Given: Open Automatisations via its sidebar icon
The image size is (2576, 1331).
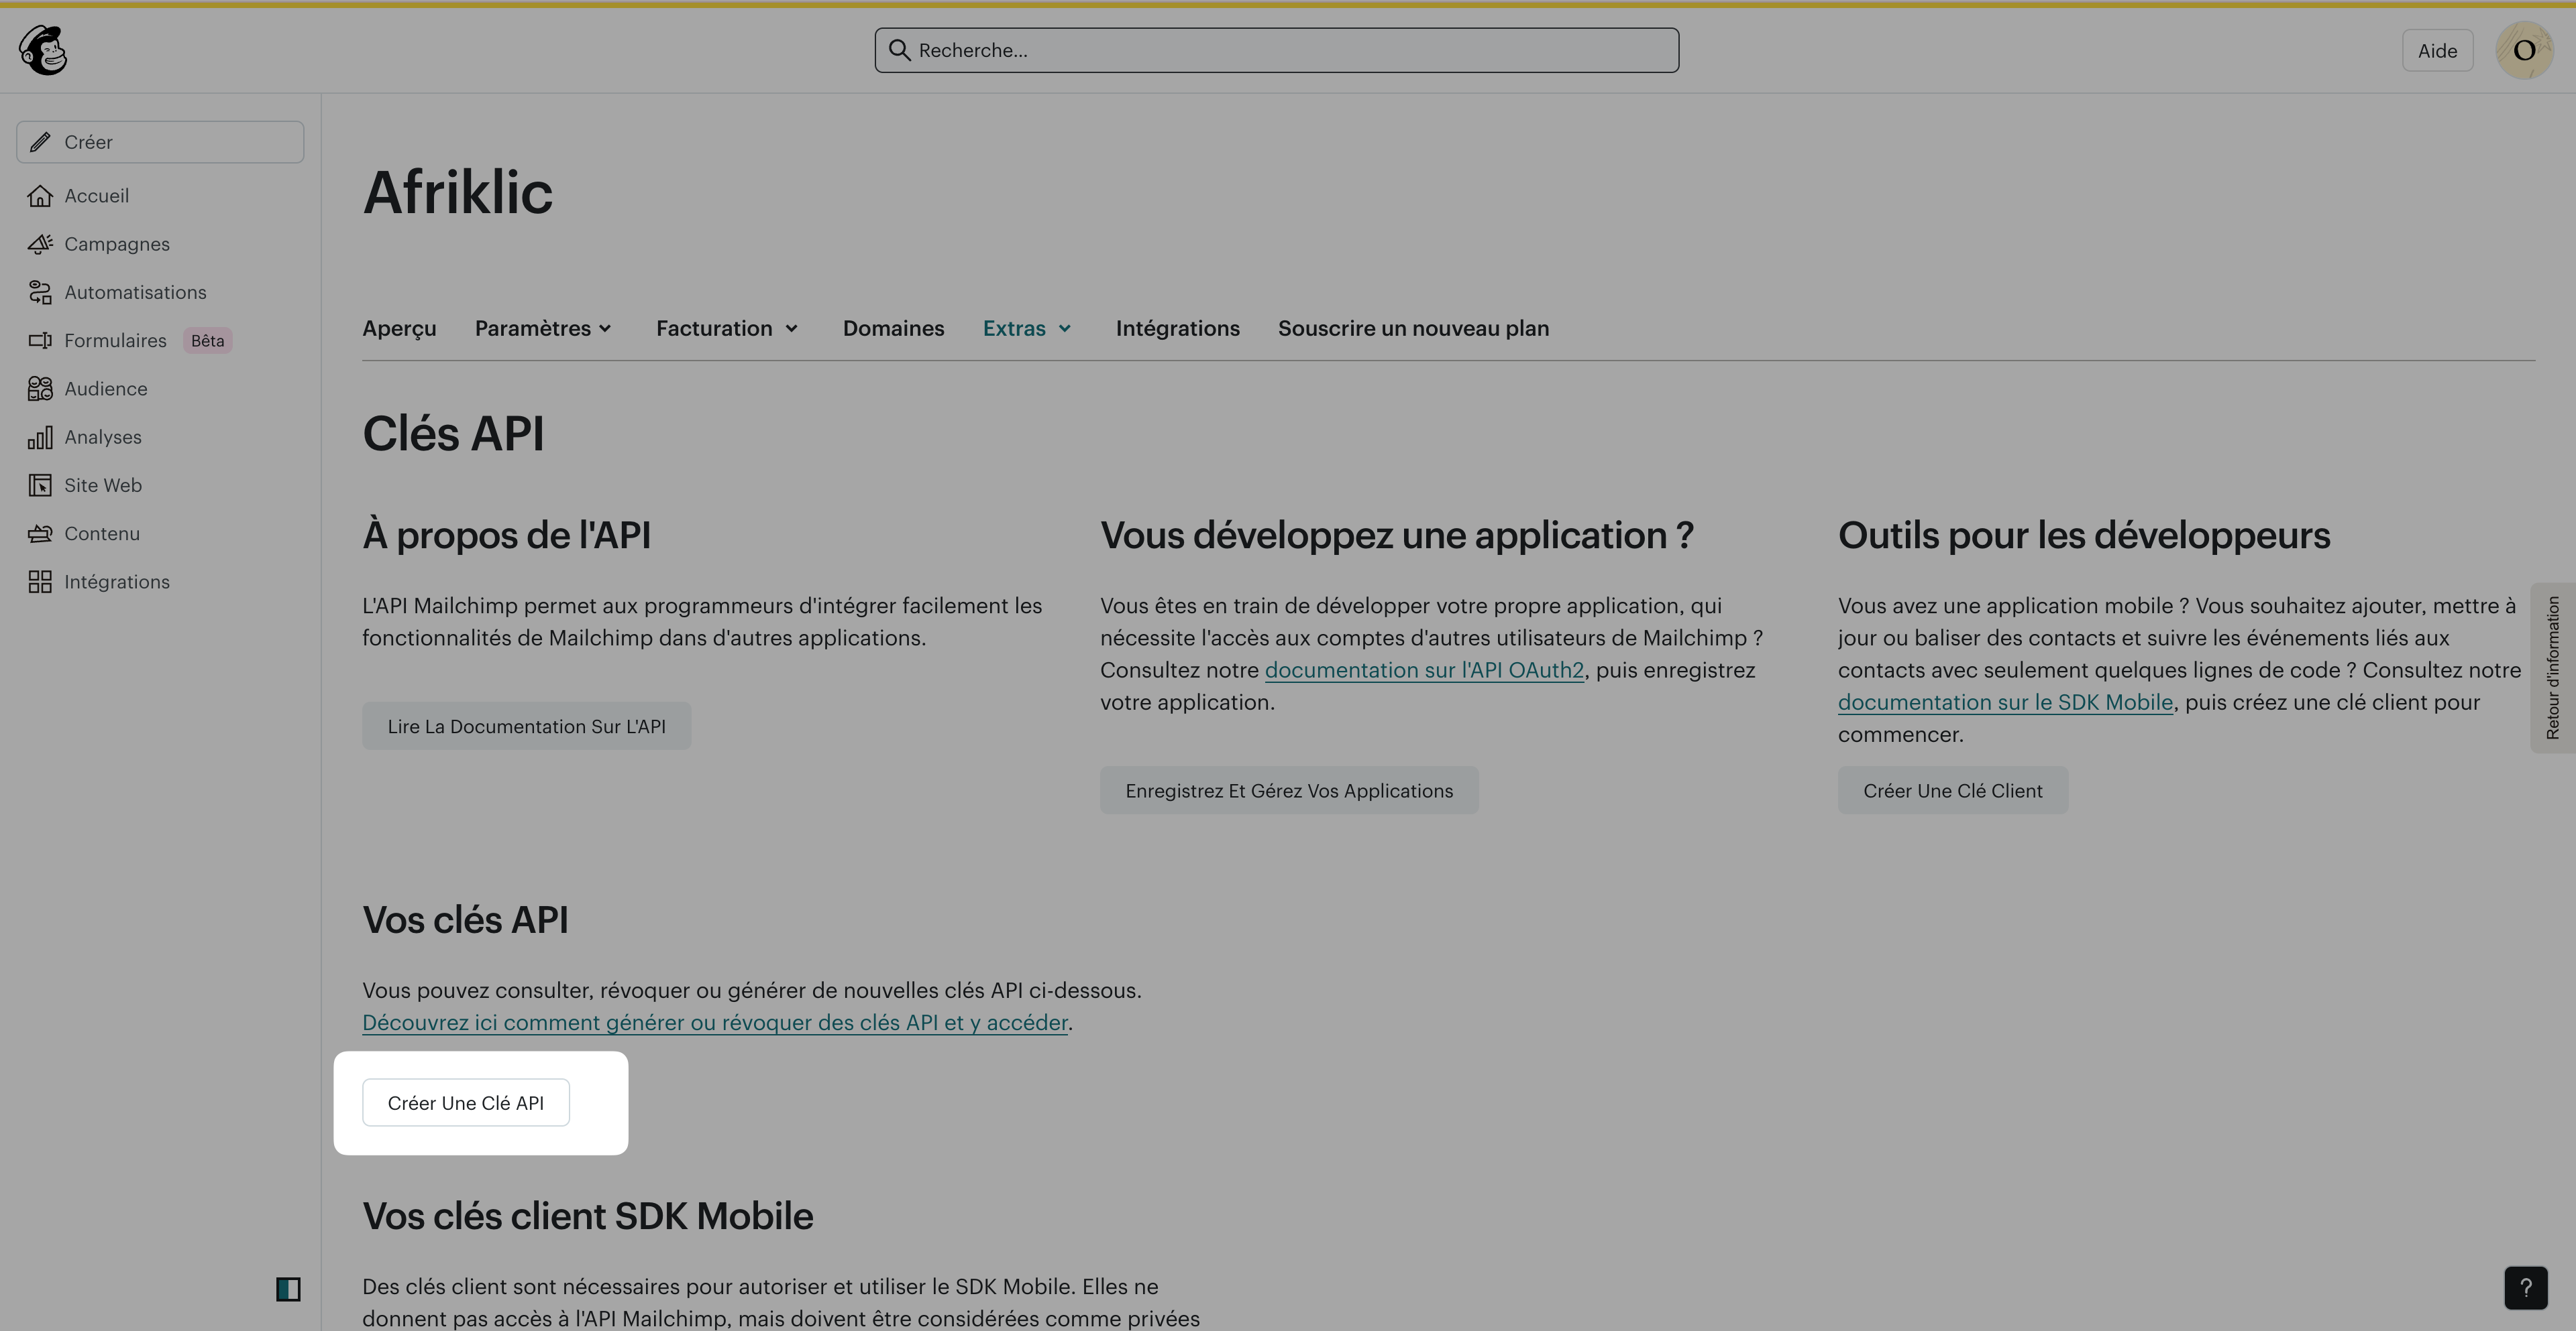Looking at the screenshot, I should [40, 293].
